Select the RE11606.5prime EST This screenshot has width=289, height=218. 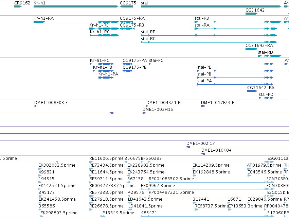(x=91, y=162)
